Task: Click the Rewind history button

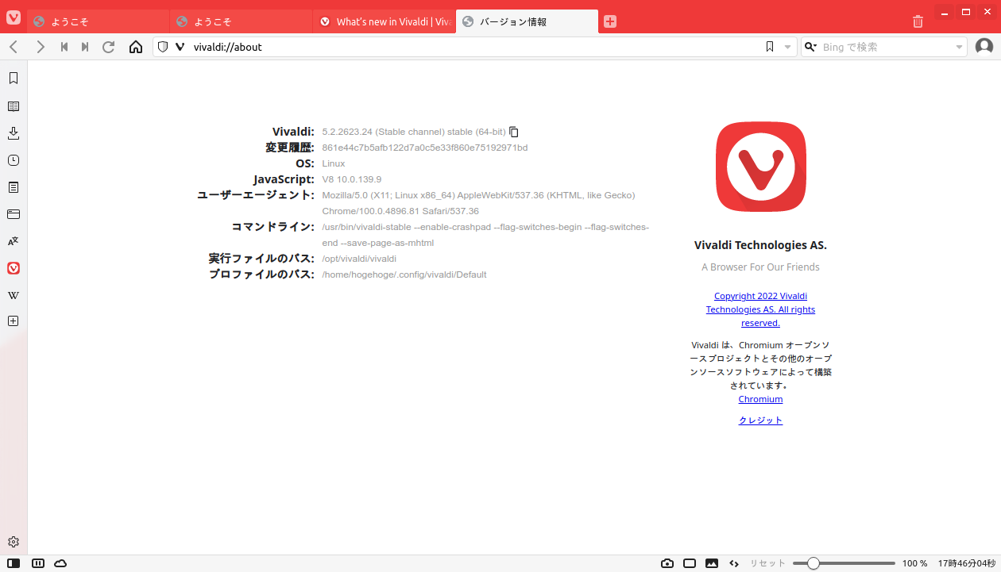Action: click(x=64, y=47)
